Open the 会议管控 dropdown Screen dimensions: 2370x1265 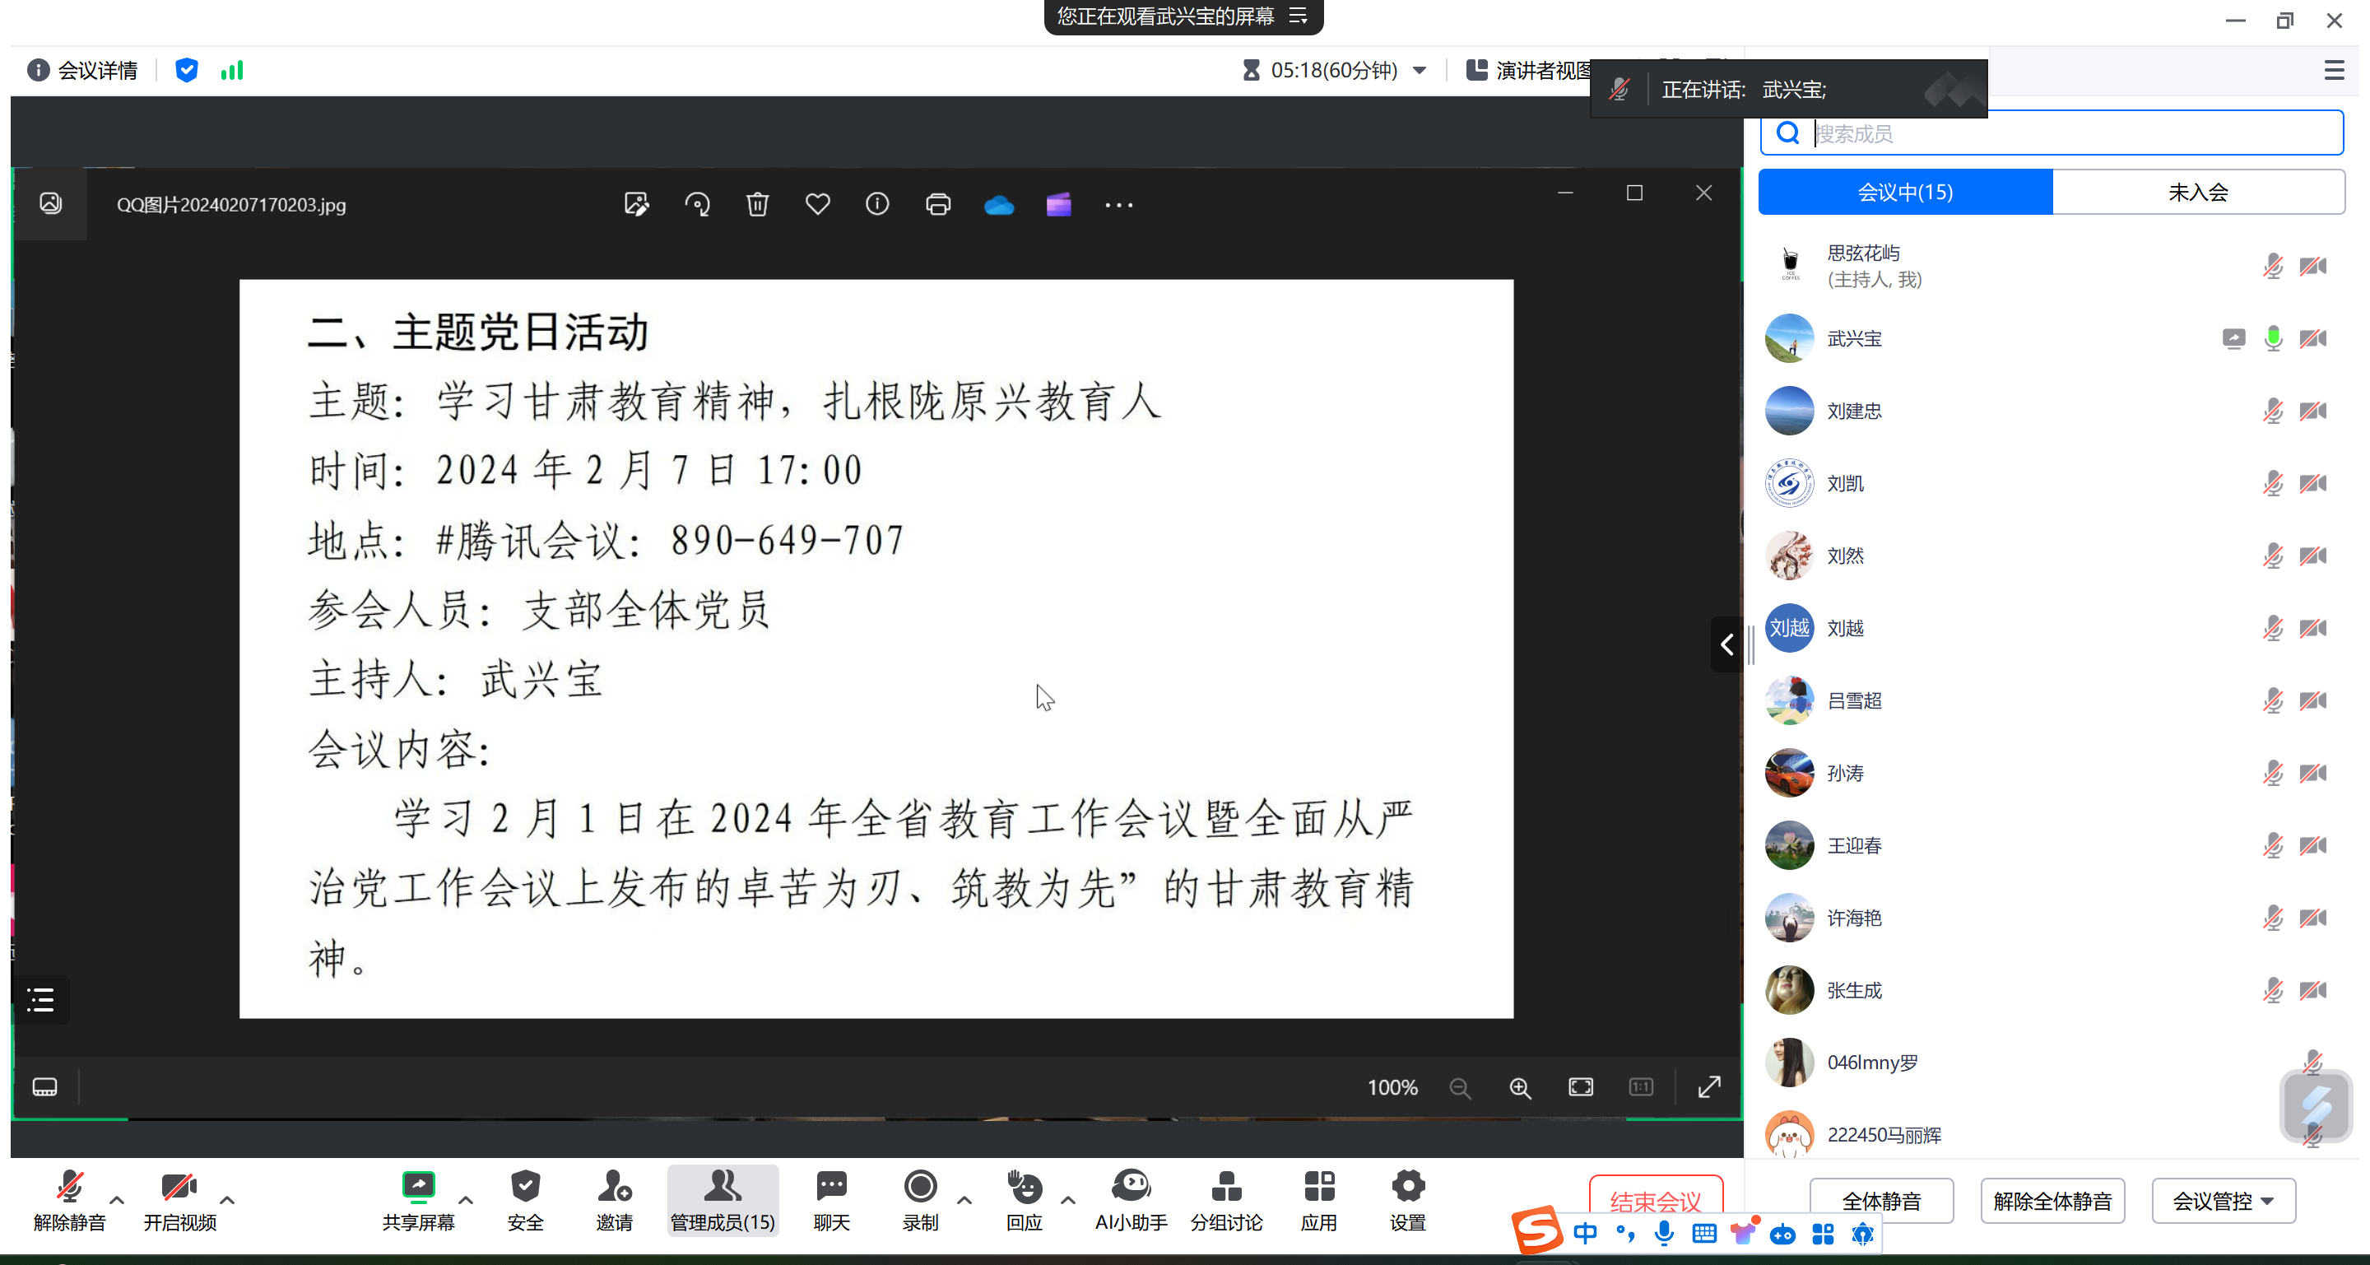coord(2223,1201)
